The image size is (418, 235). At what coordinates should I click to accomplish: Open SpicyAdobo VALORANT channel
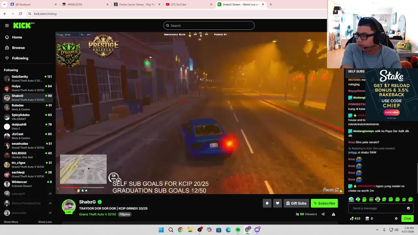[x=28, y=117]
